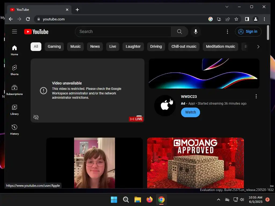Click the YouTube logo
The image size is (275, 206).
pyautogui.click(x=36, y=32)
